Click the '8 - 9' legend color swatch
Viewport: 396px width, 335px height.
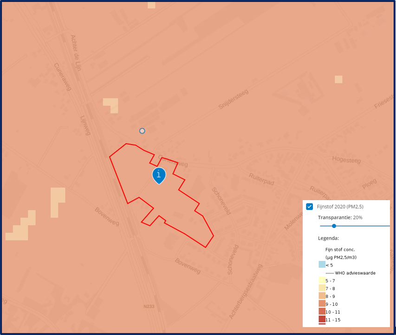[x=322, y=296]
